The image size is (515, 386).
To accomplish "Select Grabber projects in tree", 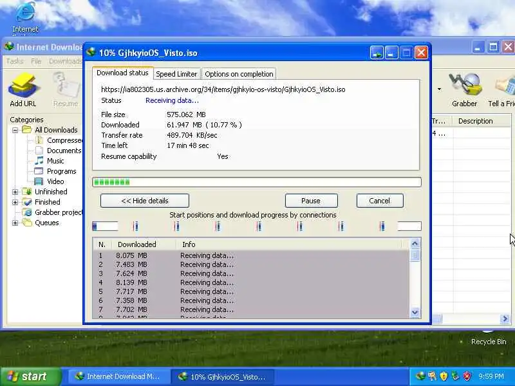I will pyautogui.click(x=53, y=212).
